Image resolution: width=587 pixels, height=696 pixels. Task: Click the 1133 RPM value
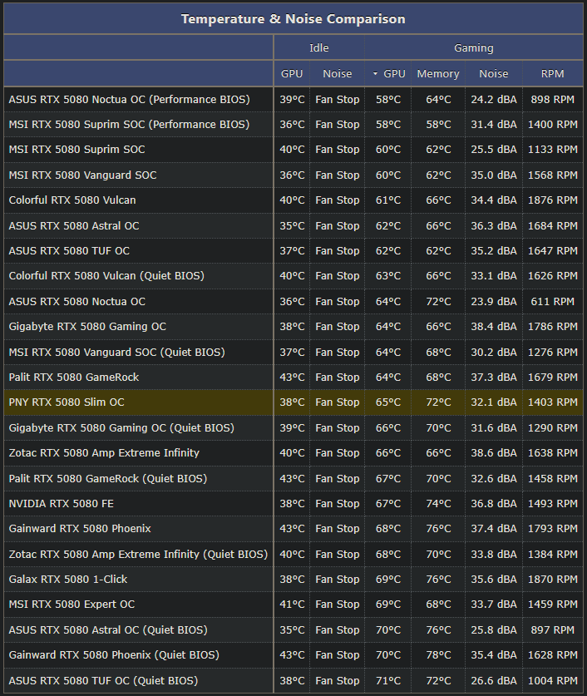pyautogui.click(x=552, y=150)
